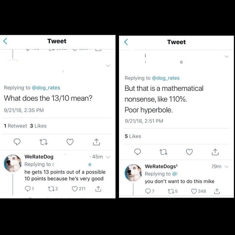
Task: Go back from the right Tweet screen
Action: coord(126,42)
